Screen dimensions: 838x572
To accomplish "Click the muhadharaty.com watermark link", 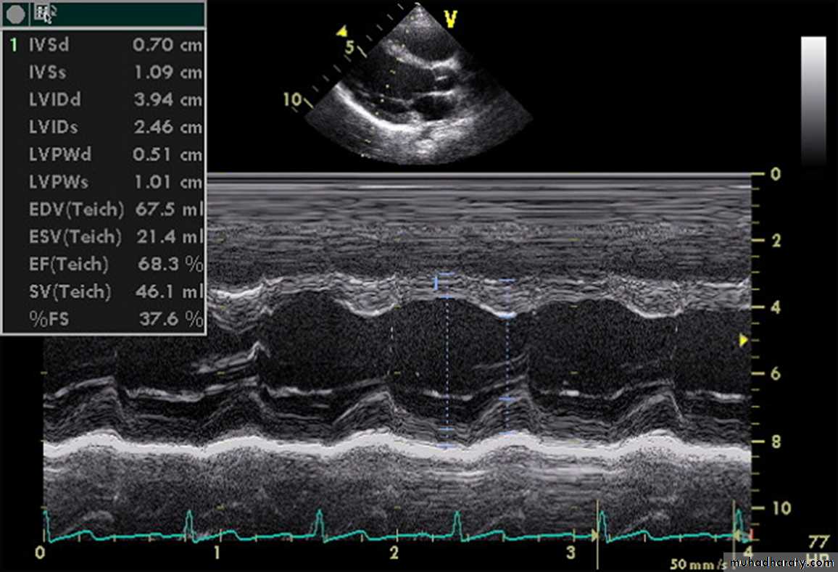I will [x=781, y=563].
